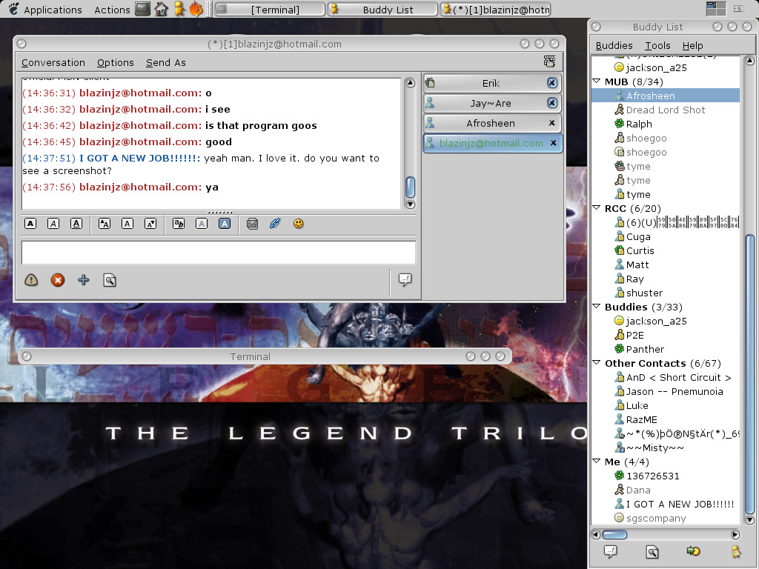
Task: Toggle italic formatting in the conversation toolbar
Action: (53, 224)
